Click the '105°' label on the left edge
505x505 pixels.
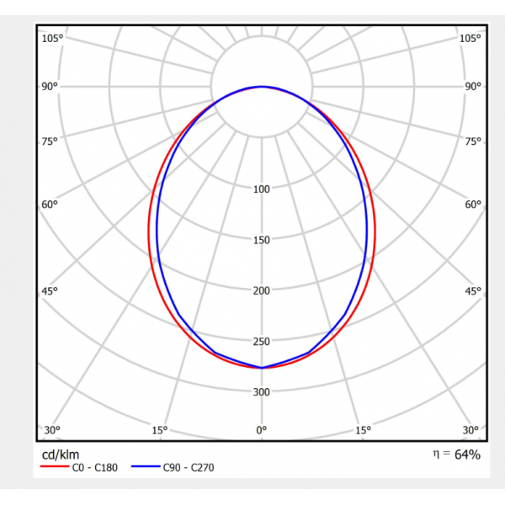click(x=52, y=39)
